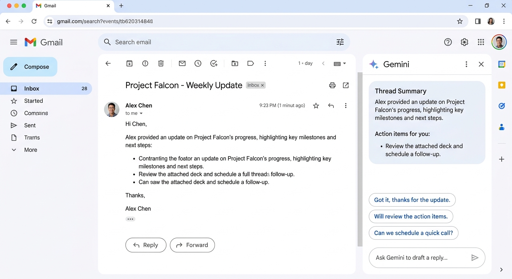Click the Ask Gemini to draft a reply field
Viewport: 512px width, 279px height.
[427, 258]
